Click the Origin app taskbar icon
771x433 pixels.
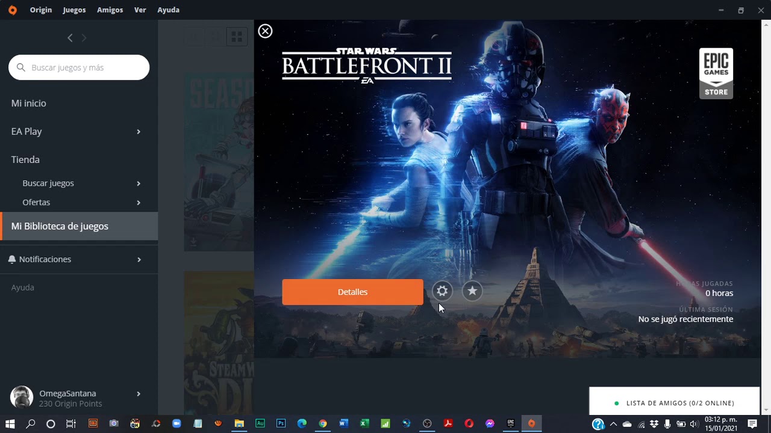[531, 423]
